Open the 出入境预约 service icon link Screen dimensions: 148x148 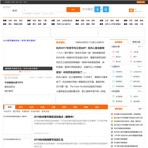point(131,62)
